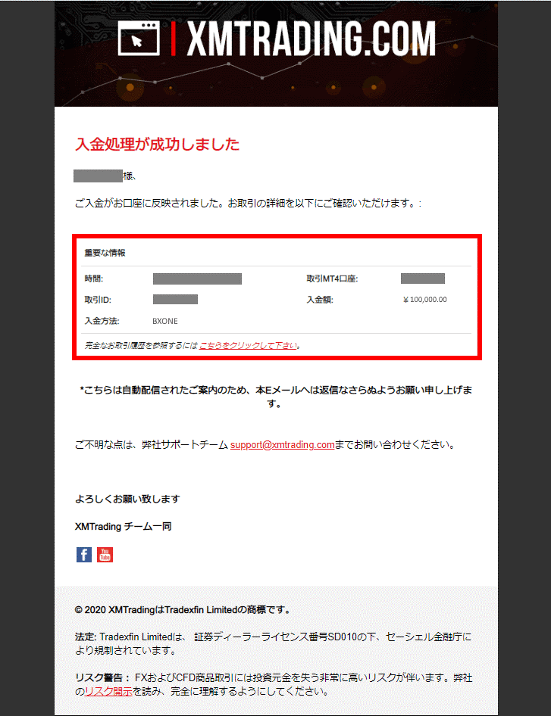Click the XMTRADING.COM banner title
551x716 pixels.
[x=312, y=39]
